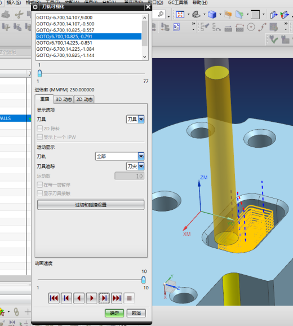The image size is (293, 326).
Task: Click the play backward button
Action: coord(79,298)
